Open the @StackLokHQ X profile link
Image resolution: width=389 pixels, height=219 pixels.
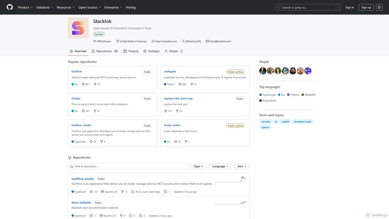coord(193,41)
